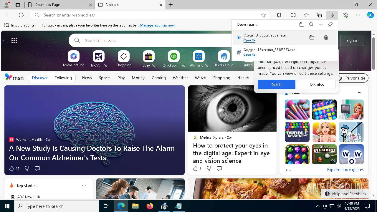Screen dimensions: 377x212
Task: Expand Games card more options
Action: tap(359, 92)
